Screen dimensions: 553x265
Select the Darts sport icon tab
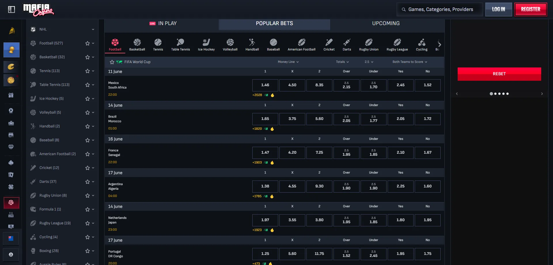tap(347, 45)
